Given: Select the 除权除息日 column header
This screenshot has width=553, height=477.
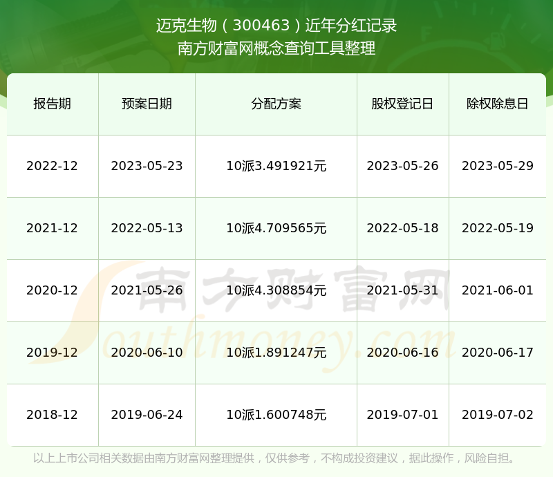Looking at the screenshot, I should tap(497, 104).
